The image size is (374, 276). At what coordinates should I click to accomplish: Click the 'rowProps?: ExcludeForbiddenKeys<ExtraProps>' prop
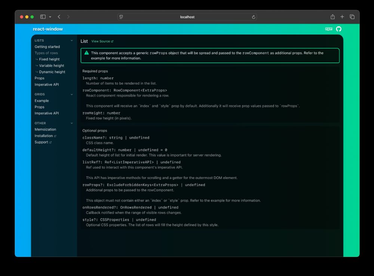[x=130, y=185]
